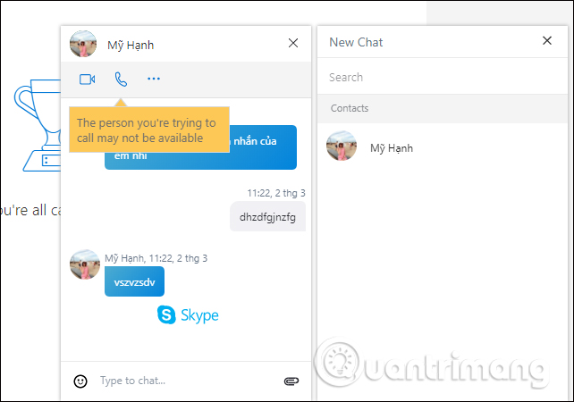Click Mỹ Hạnh avatar beside vszvzsdv message
Viewport: 574px width, 402px height.
(x=85, y=264)
